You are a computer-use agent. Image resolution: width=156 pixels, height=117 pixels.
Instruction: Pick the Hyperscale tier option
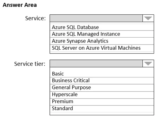pyautogui.click(x=102, y=95)
